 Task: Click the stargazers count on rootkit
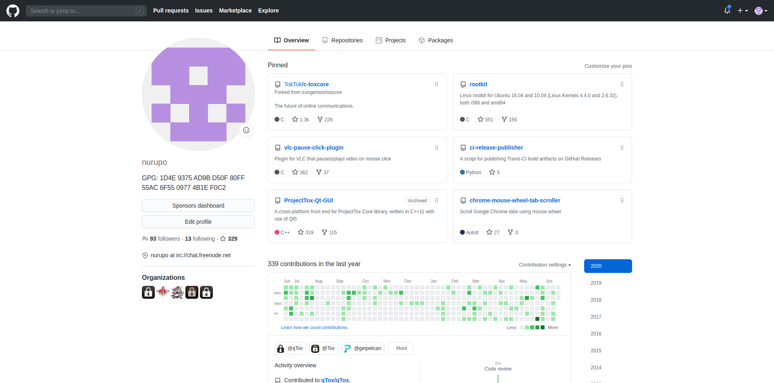pyautogui.click(x=485, y=119)
